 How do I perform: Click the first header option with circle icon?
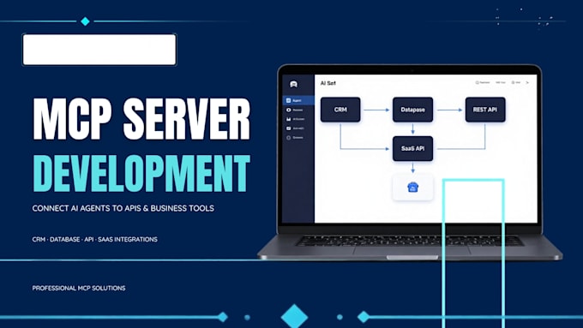coord(483,82)
